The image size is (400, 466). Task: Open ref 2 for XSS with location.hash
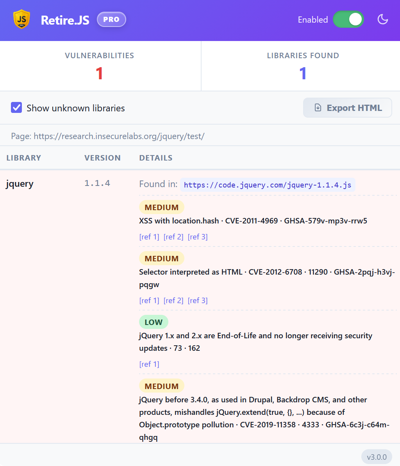pos(173,237)
